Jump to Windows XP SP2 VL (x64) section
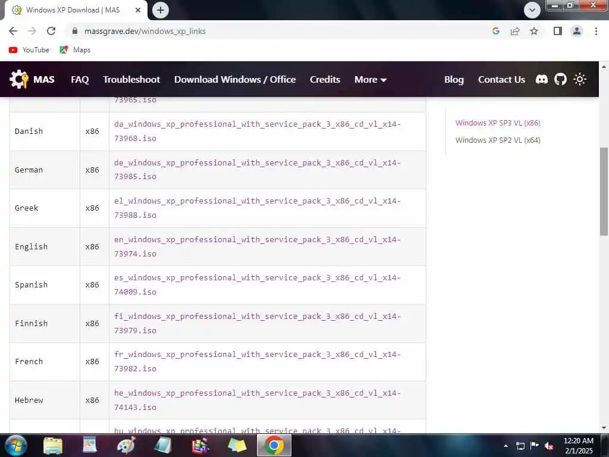This screenshot has width=609, height=457. pos(498,140)
